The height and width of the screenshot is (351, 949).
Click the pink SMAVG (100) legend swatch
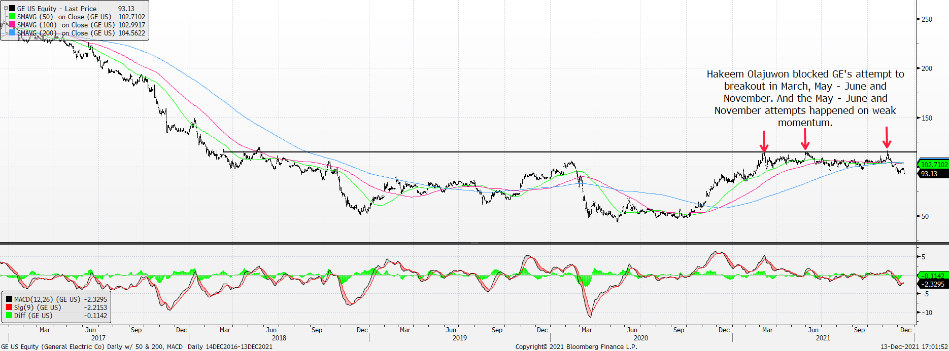coord(12,25)
